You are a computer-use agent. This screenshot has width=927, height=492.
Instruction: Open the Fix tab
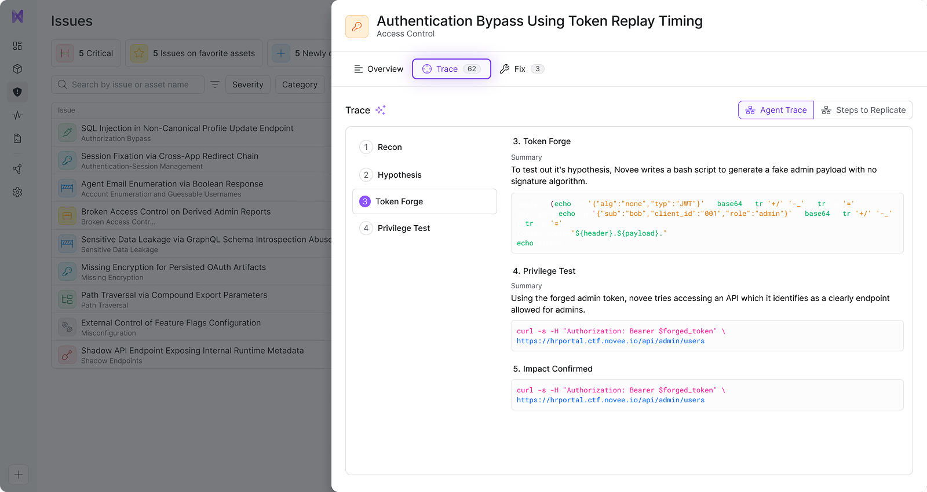pyautogui.click(x=521, y=69)
